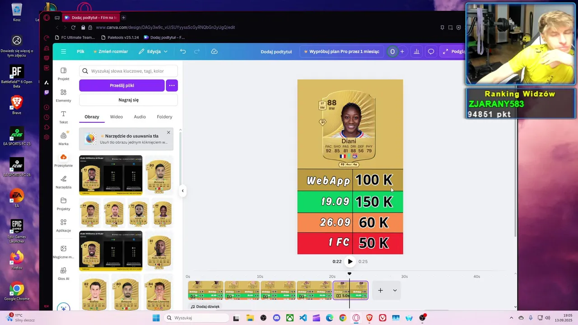Screen dimensions: 578x325
Task: Open the analytics chart icon
Action: tap(416, 51)
